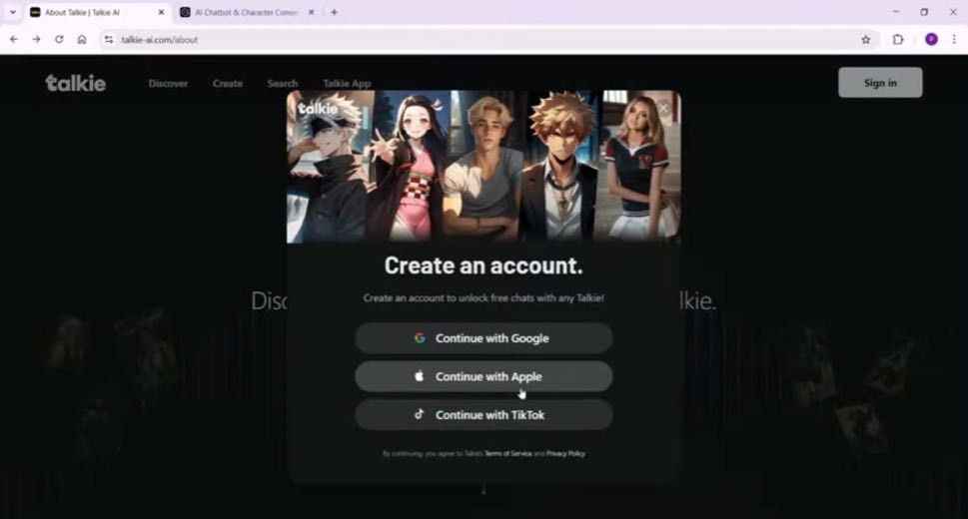The height and width of the screenshot is (519, 968).
Task: Click the Sign in button
Action: tap(880, 83)
